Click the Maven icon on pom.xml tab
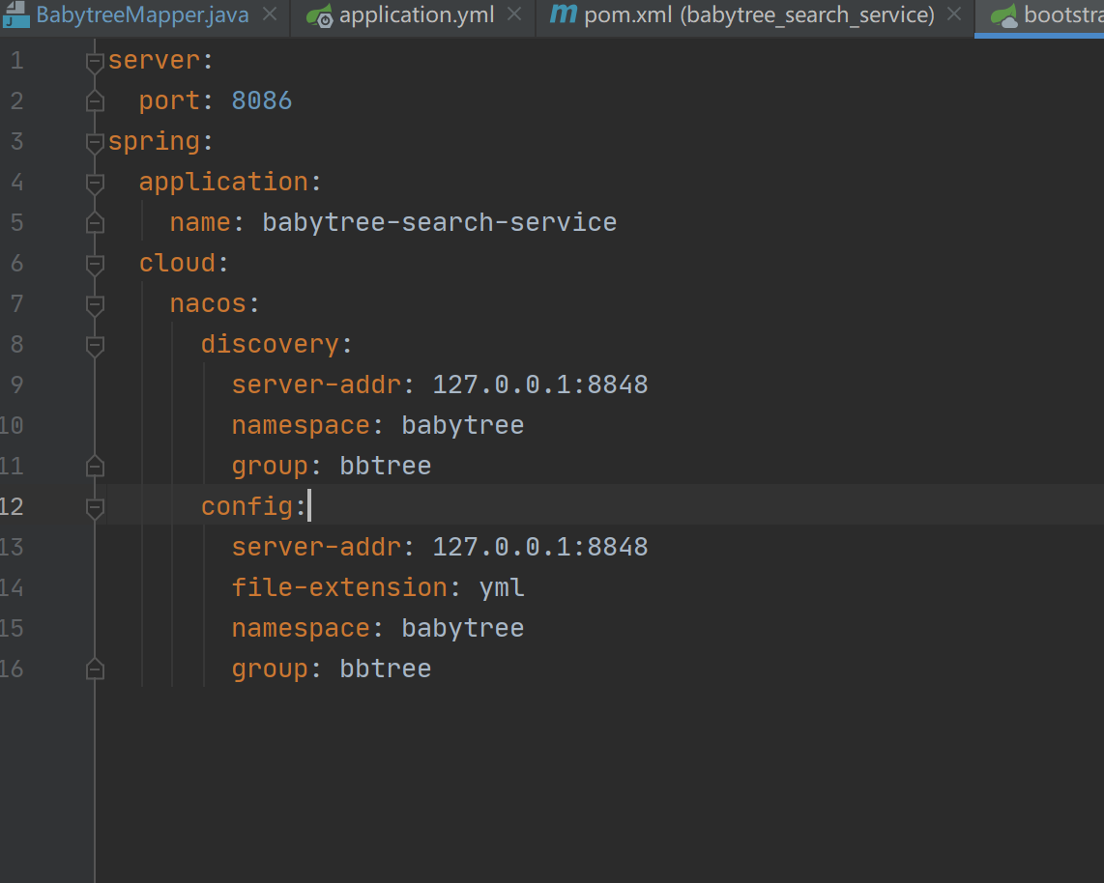Screen dimensions: 1104x883 (x=562, y=14)
